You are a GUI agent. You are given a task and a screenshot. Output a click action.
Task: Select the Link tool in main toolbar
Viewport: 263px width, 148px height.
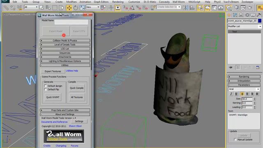tap(6, 8)
